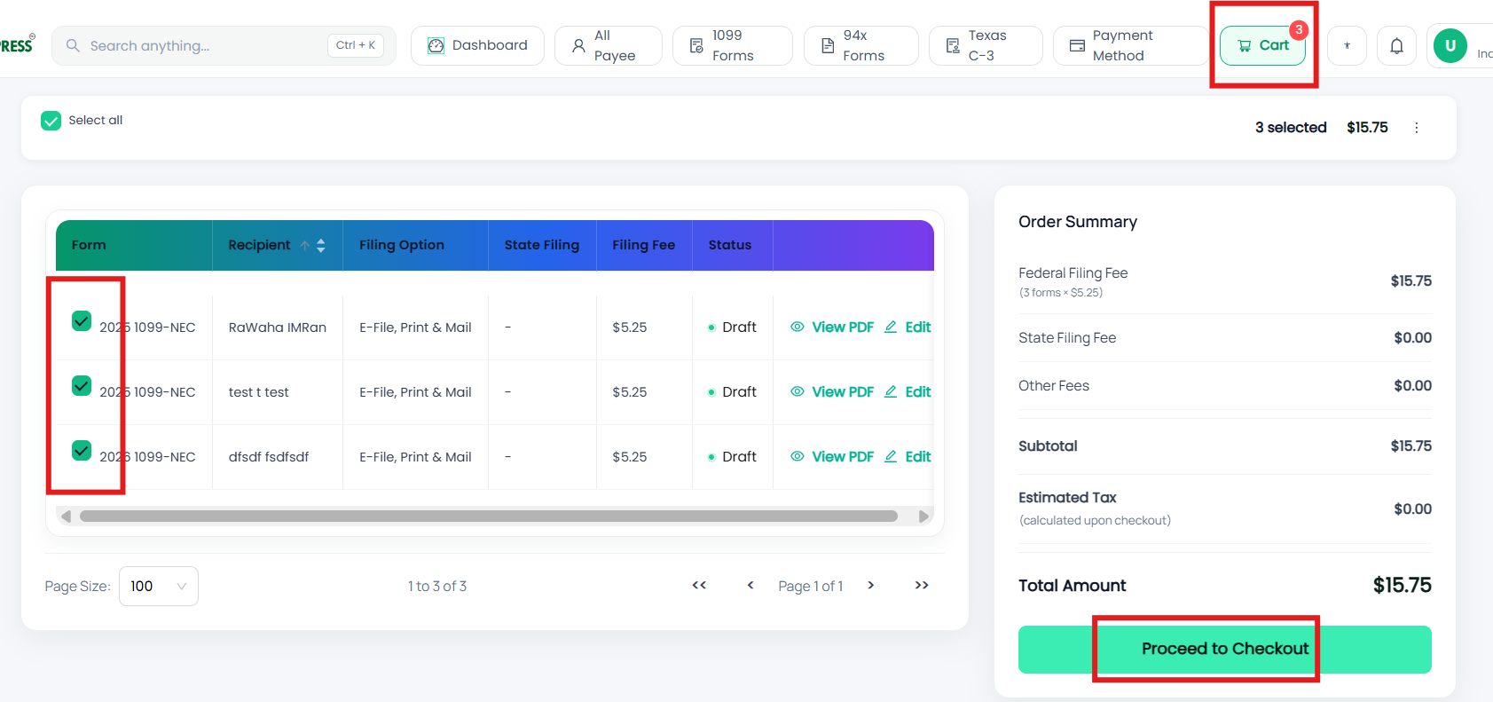Screen dimensions: 1493x702
Task: Open the All Payee menu
Action: tap(609, 45)
